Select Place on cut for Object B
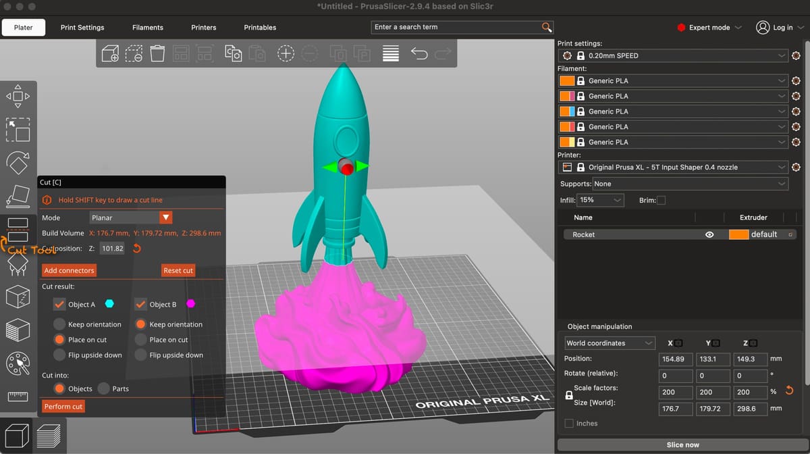 coord(140,340)
